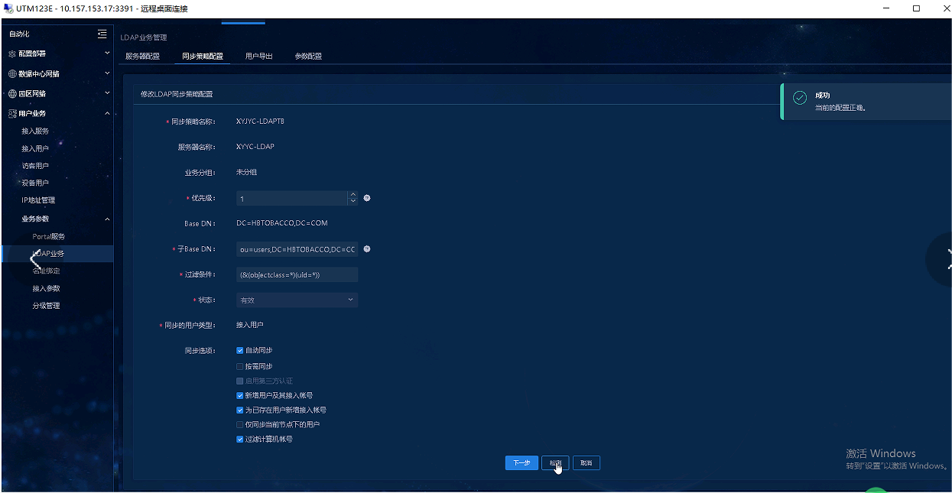The width and height of the screenshot is (952, 493).
Task: Click the right arrow at the screen's right edge
Action: (x=949, y=258)
